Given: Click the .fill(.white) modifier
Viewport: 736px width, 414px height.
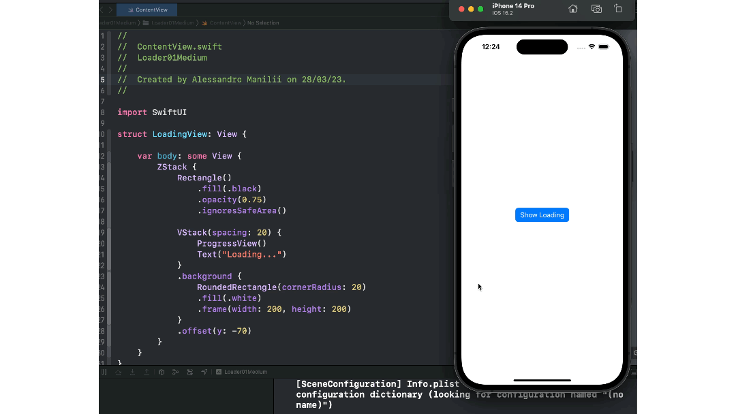Looking at the screenshot, I should [229, 298].
